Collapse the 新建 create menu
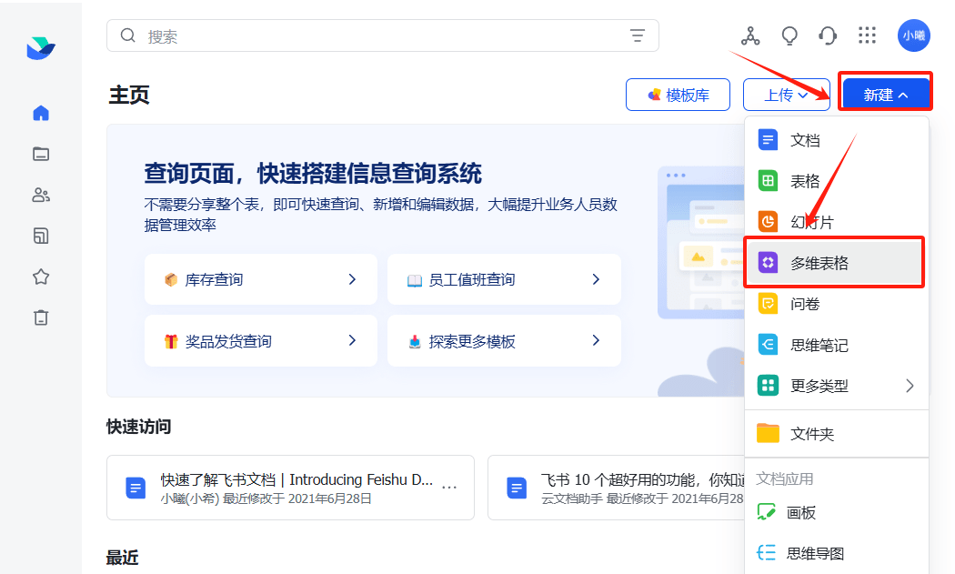This screenshot has height=574, width=955. point(885,95)
